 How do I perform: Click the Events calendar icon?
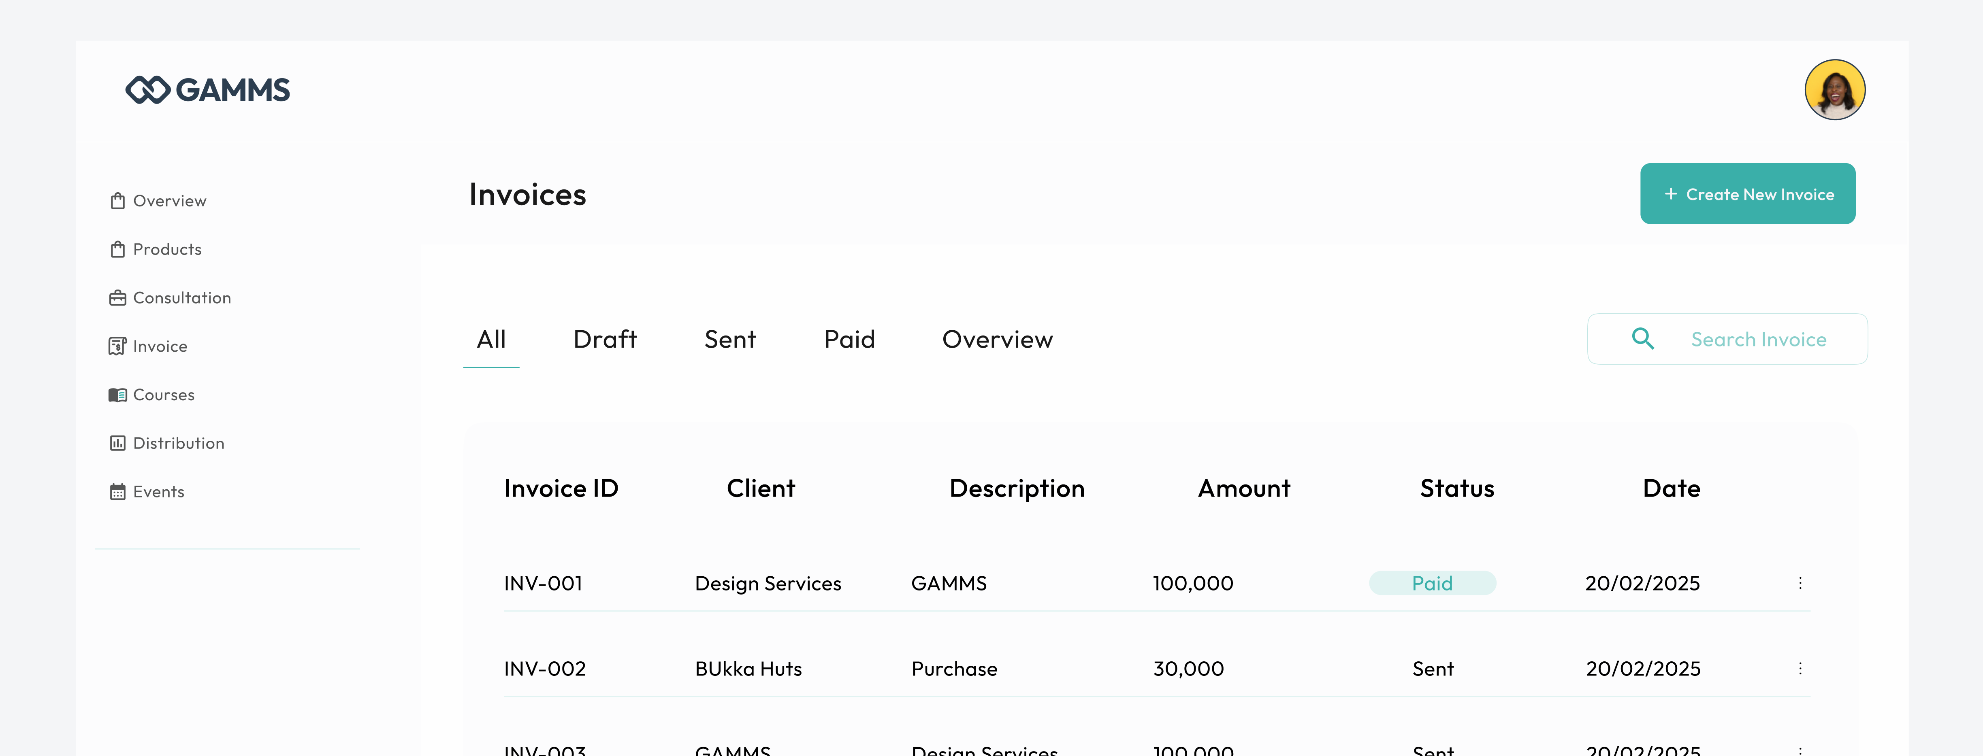[118, 491]
